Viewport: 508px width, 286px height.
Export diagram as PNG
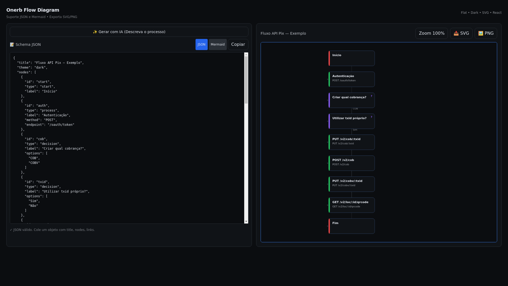pyautogui.click(x=486, y=33)
